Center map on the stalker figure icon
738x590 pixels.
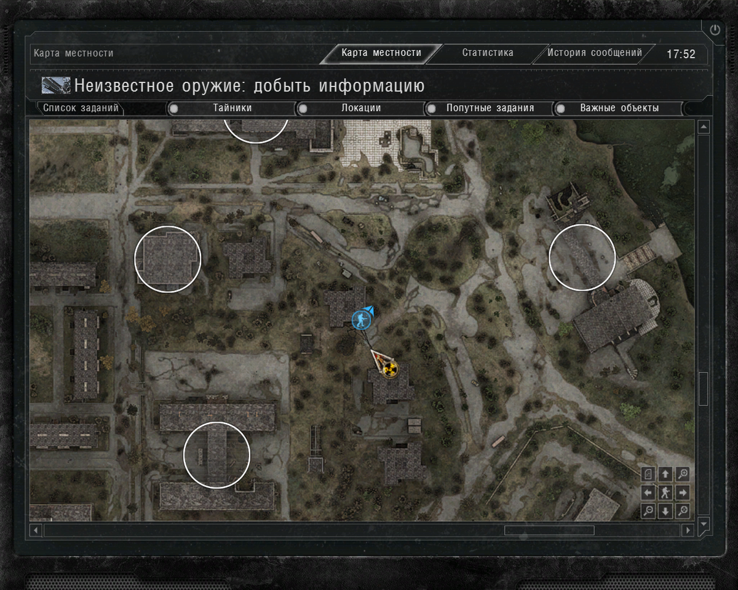coord(665,492)
